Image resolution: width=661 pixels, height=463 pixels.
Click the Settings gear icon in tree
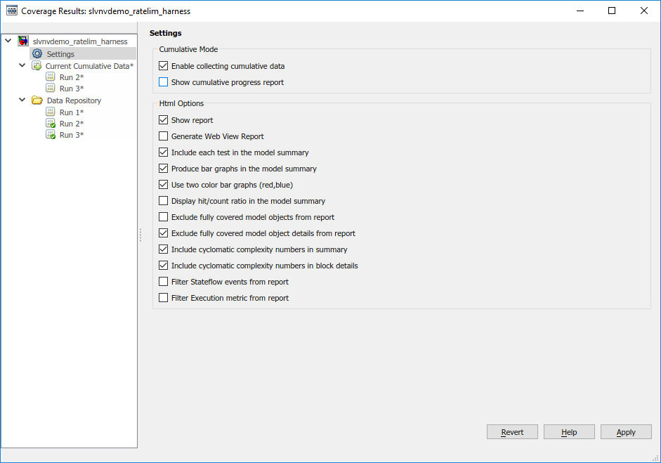tap(37, 54)
